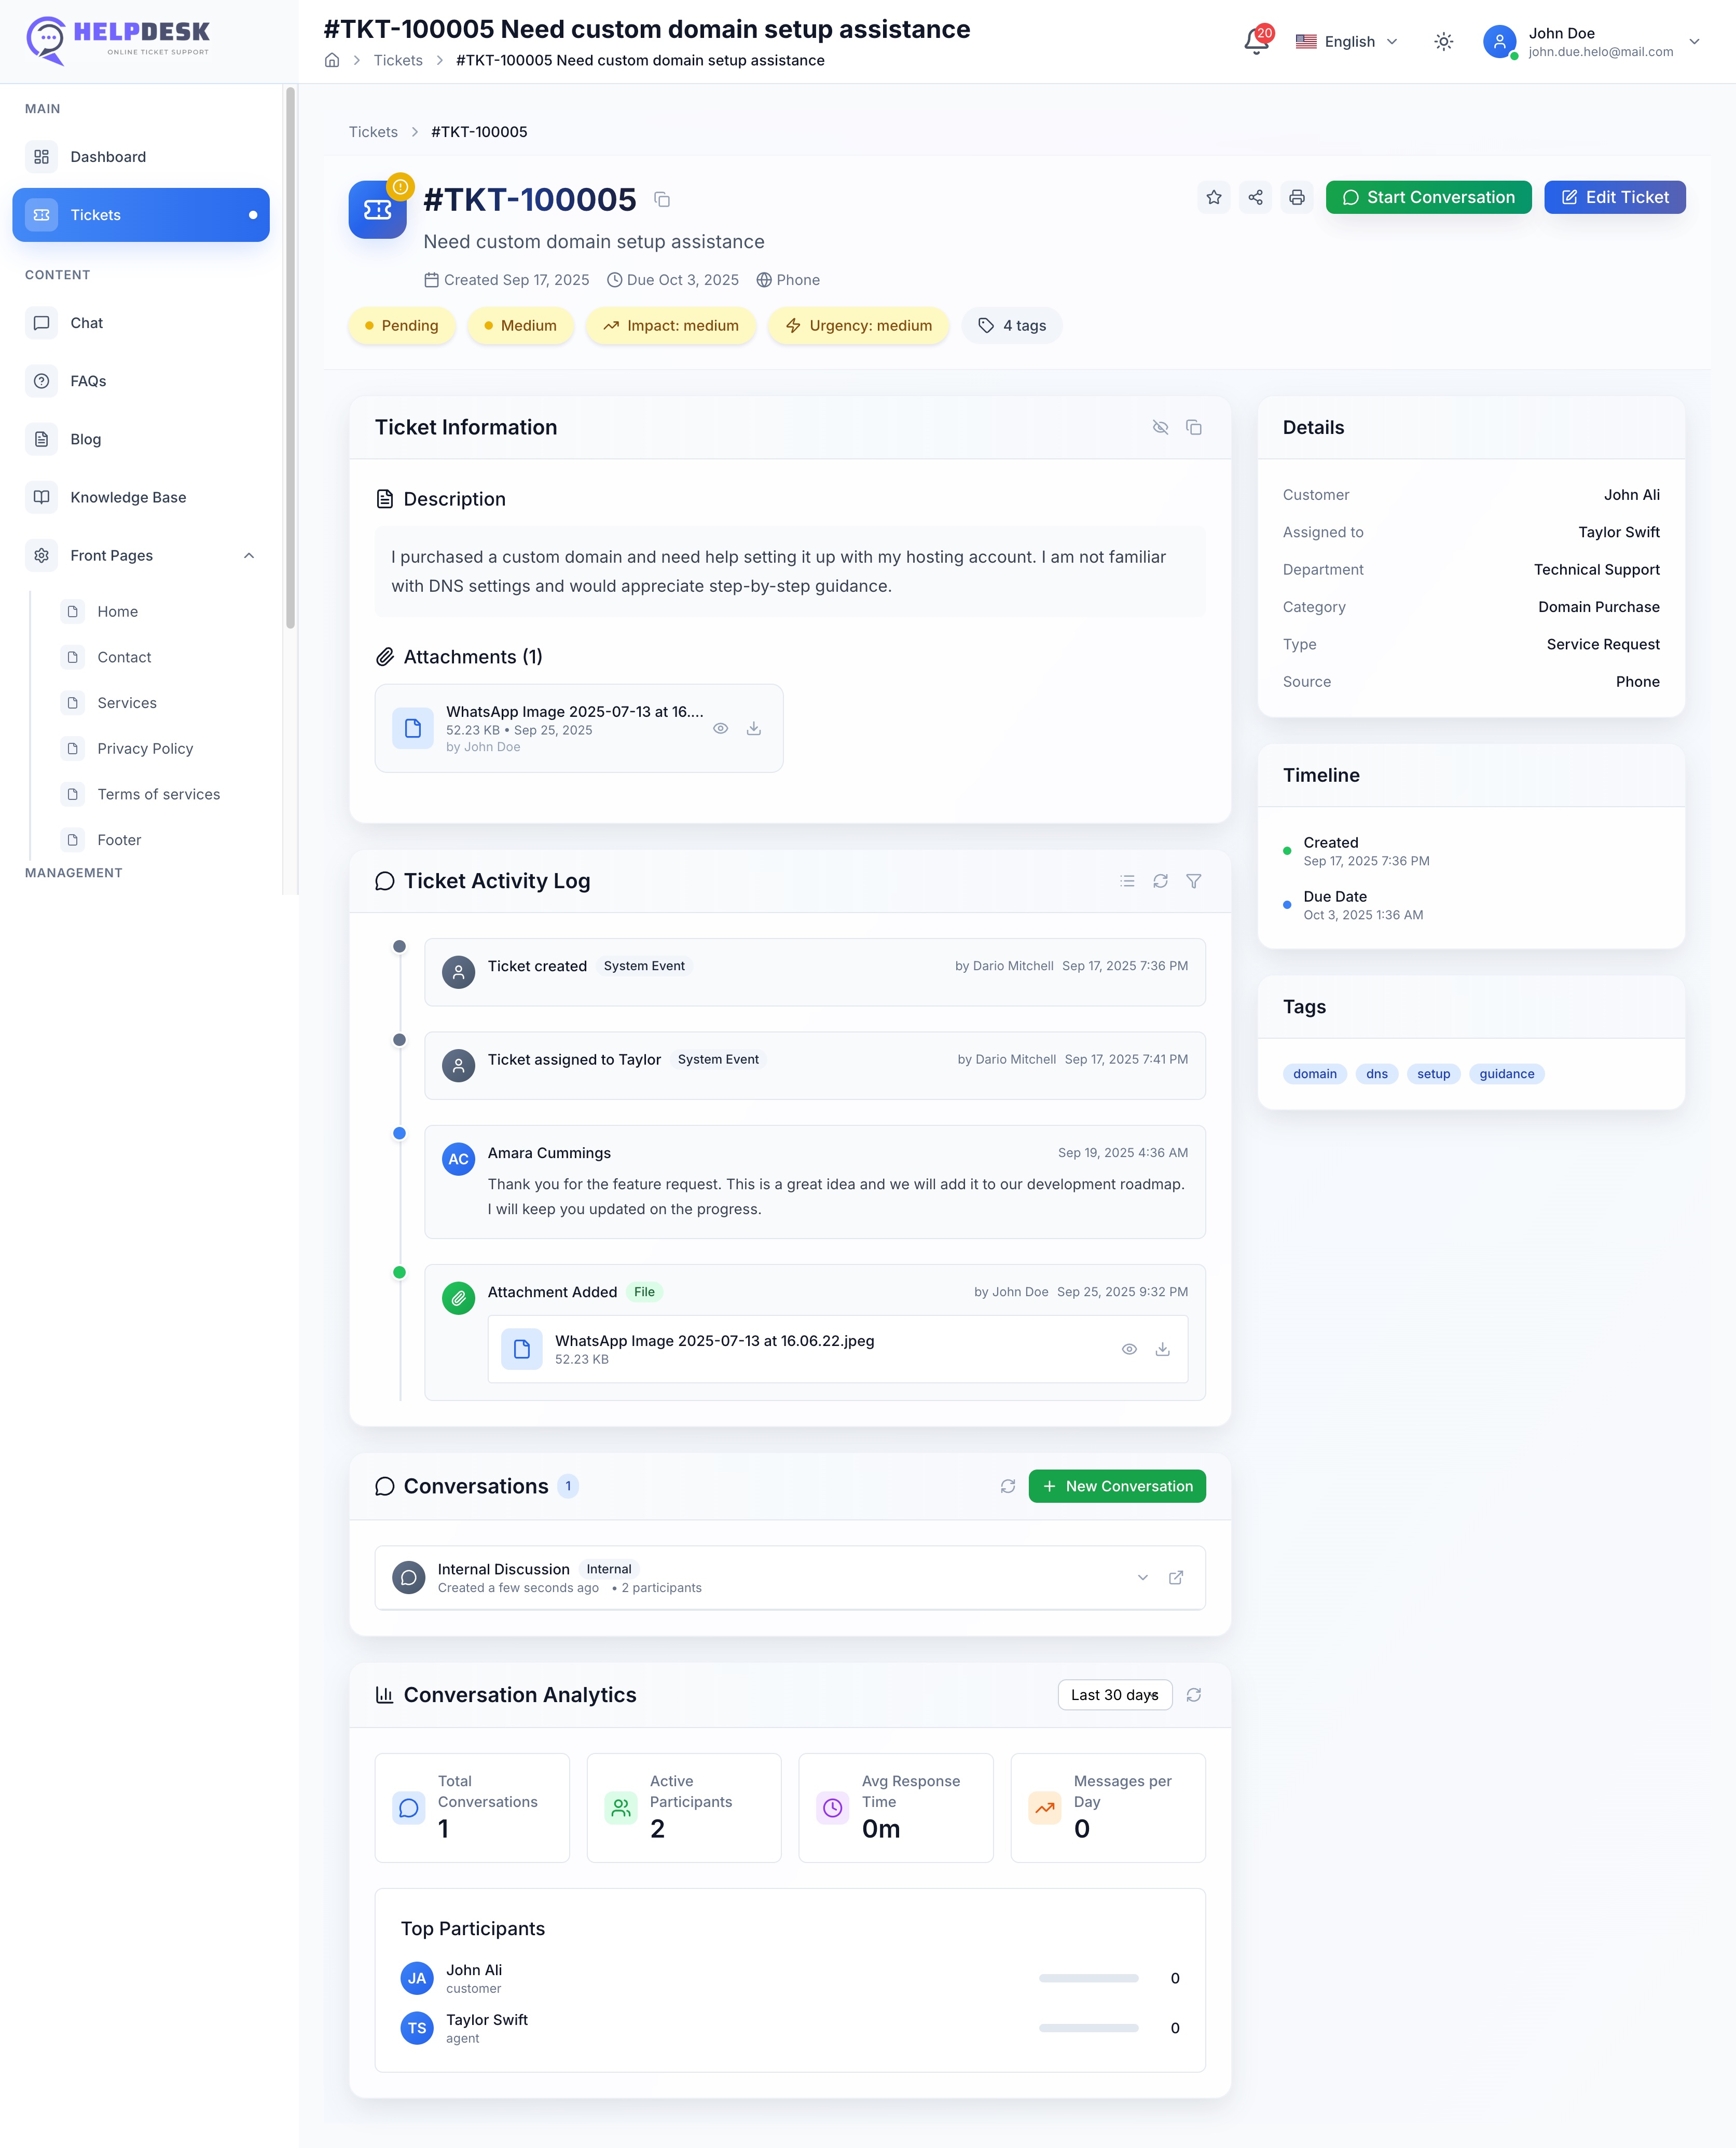Collapse the Front Pages sidebar group
1736x2148 pixels.
[x=249, y=556]
